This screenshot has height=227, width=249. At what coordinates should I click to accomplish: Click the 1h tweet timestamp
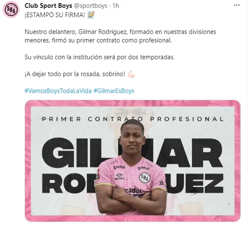116,6
